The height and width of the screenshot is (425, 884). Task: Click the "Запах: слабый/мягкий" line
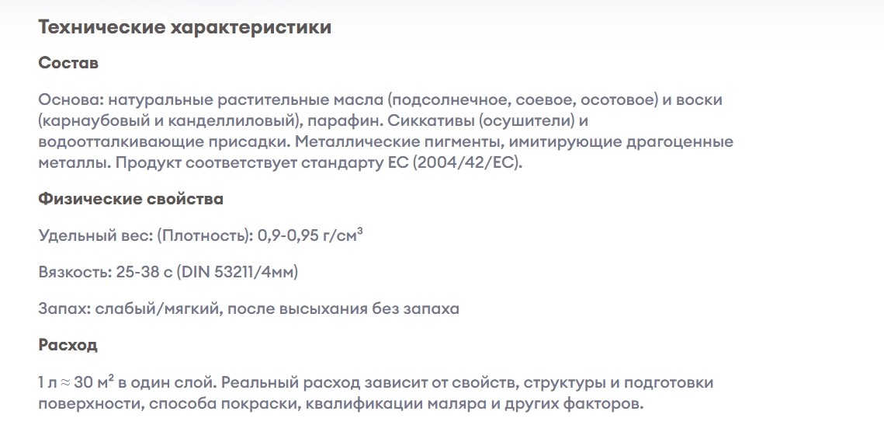[130, 308]
